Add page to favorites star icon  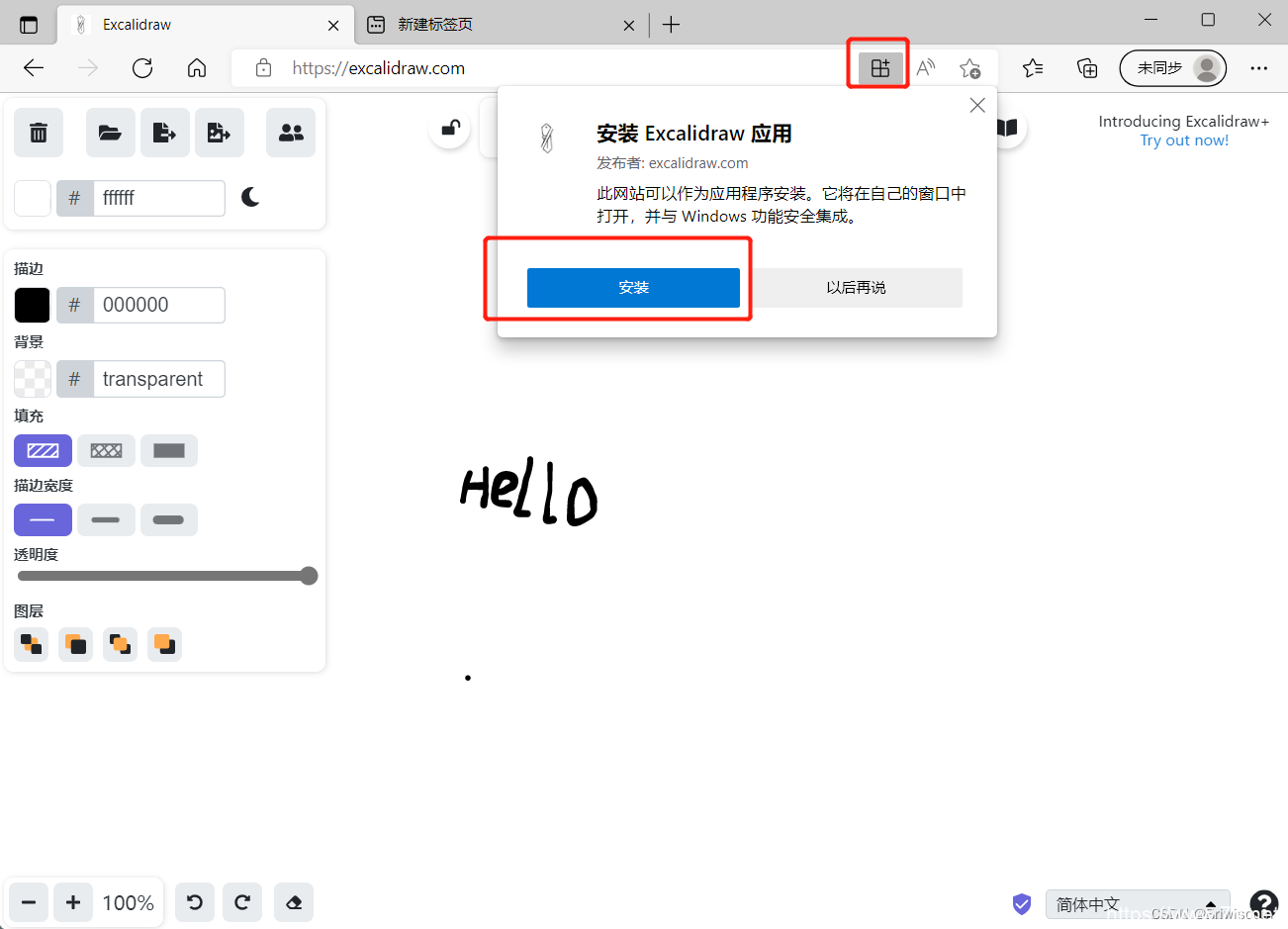coord(969,67)
